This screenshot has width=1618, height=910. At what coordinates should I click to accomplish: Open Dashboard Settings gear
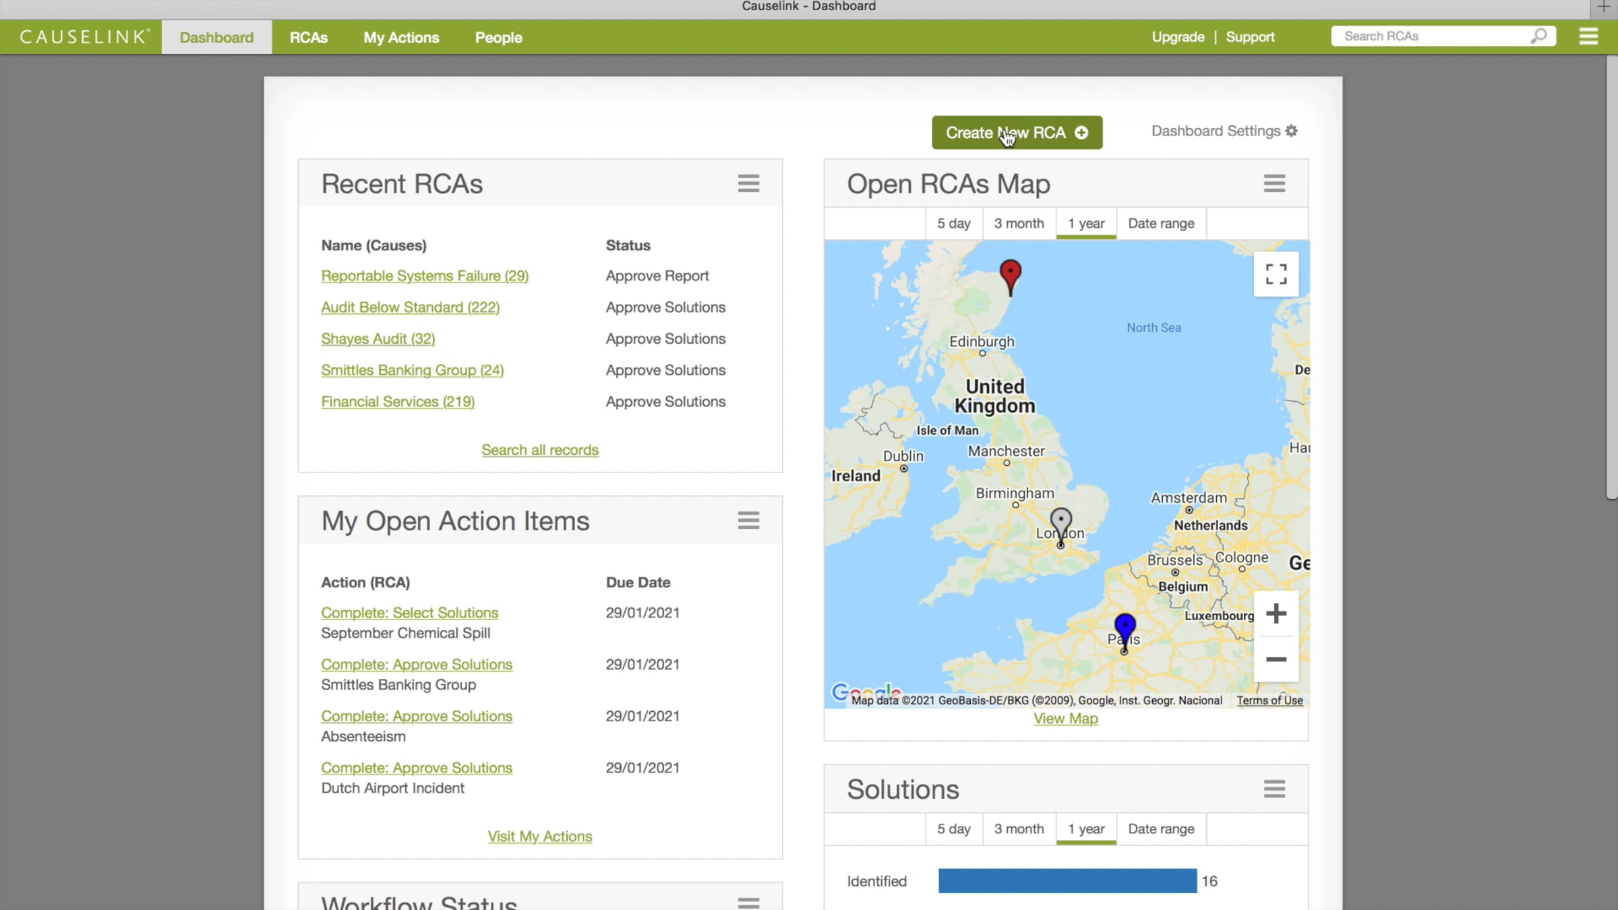1291,131
